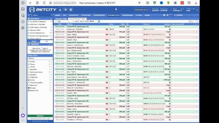Open the Статистика menu
The image size is (219, 123).
pos(86,15)
